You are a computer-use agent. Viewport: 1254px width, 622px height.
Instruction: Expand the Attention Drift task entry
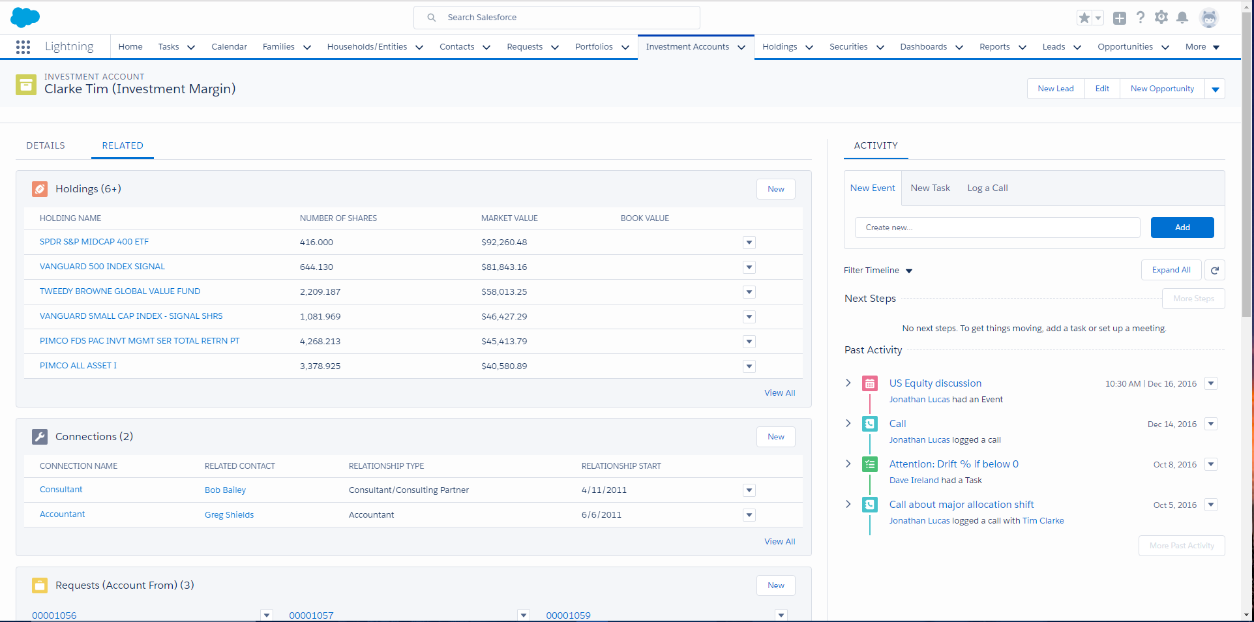[x=848, y=464]
